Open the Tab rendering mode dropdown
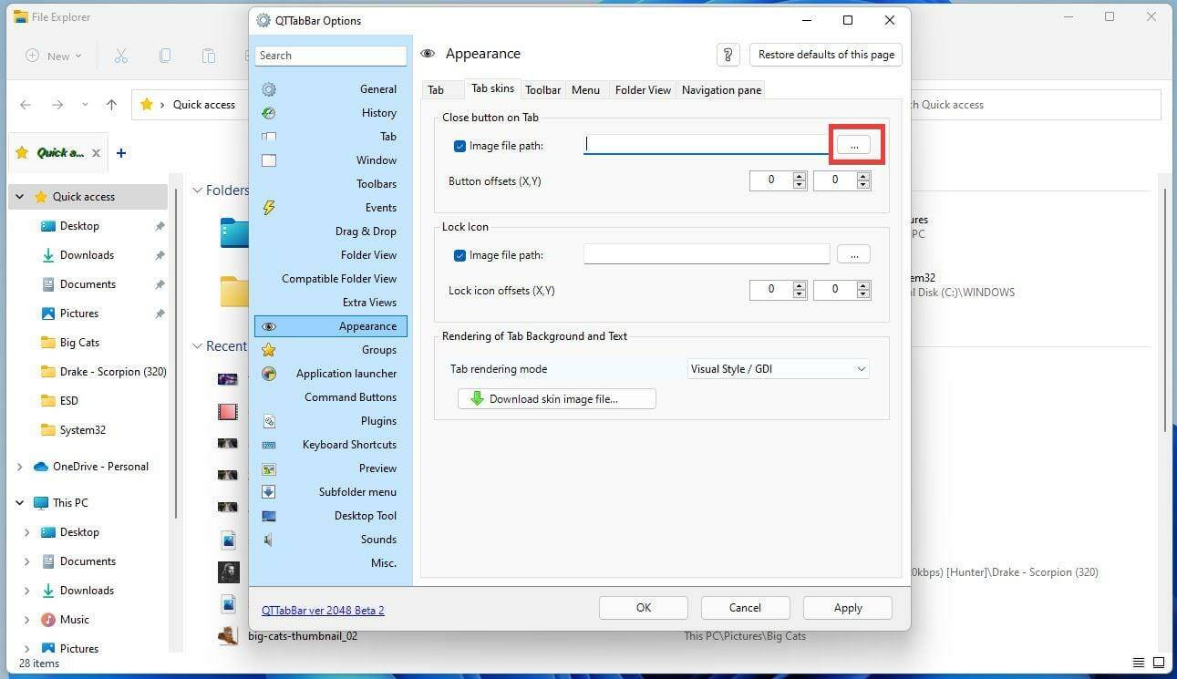 click(858, 368)
